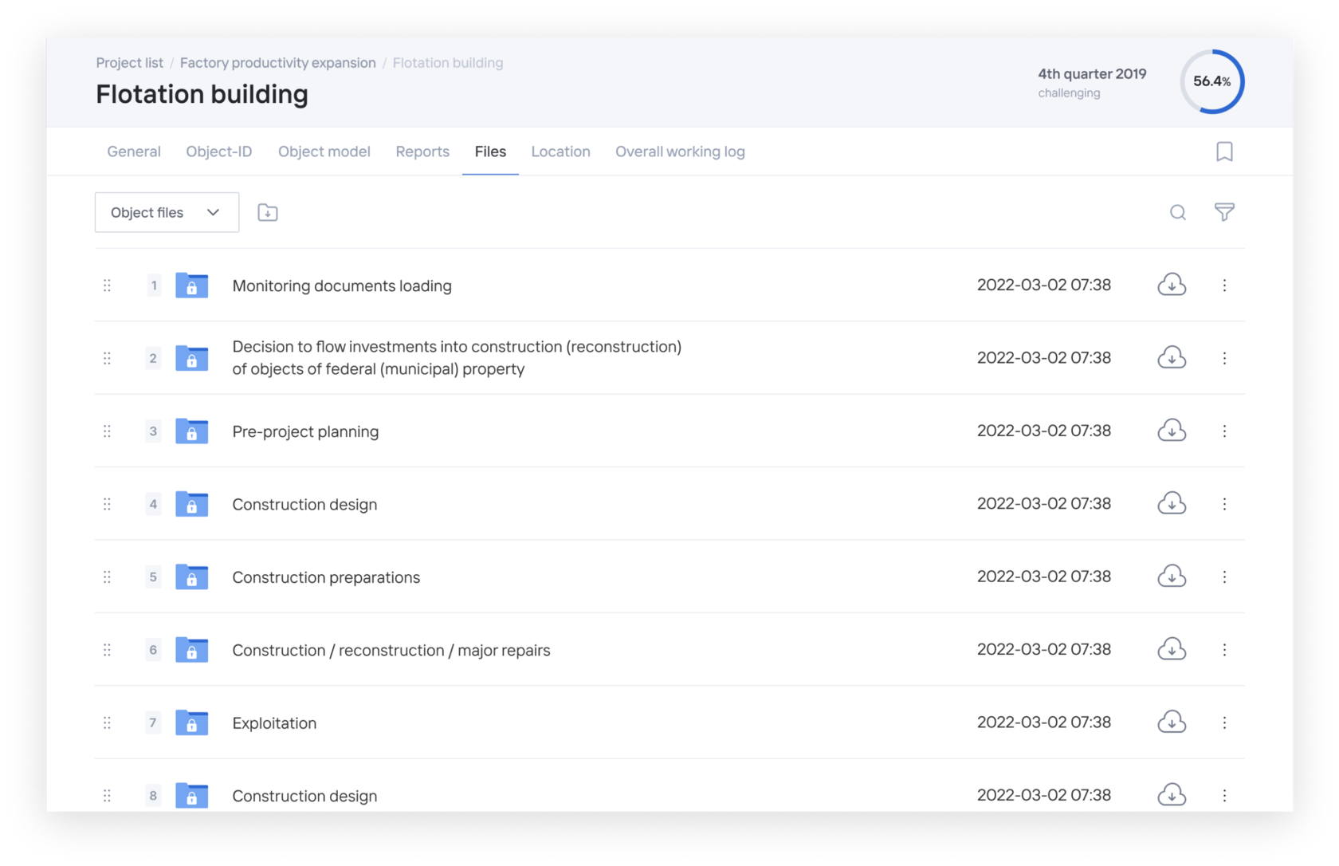Open the search icon above the file list

pyautogui.click(x=1176, y=212)
